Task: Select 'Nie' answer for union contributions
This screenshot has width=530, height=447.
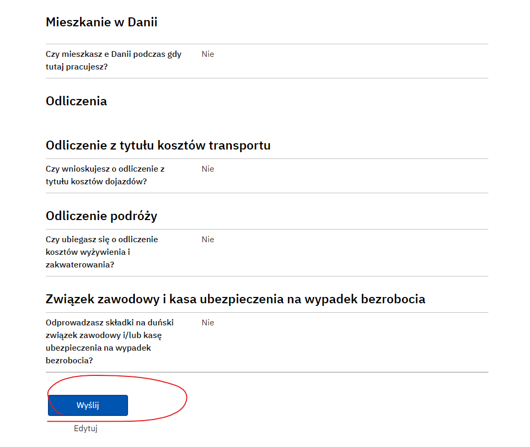Action: pyautogui.click(x=208, y=323)
